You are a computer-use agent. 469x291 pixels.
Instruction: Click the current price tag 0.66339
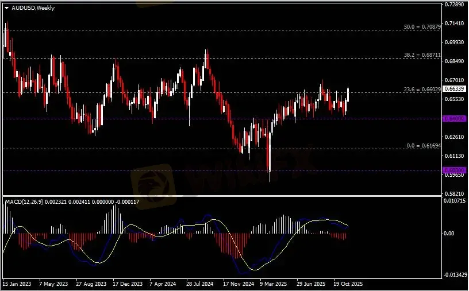pyautogui.click(x=454, y=89)
